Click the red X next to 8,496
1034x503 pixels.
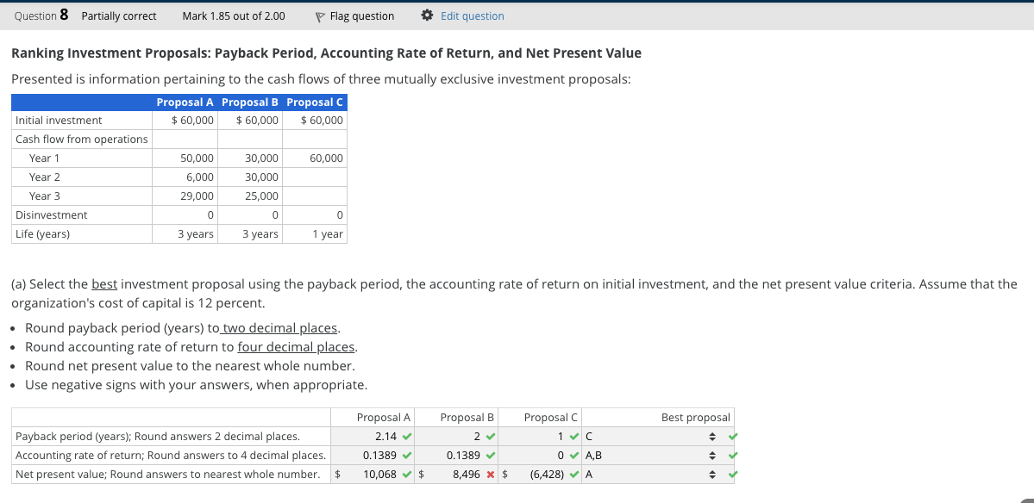coord(491,474)
